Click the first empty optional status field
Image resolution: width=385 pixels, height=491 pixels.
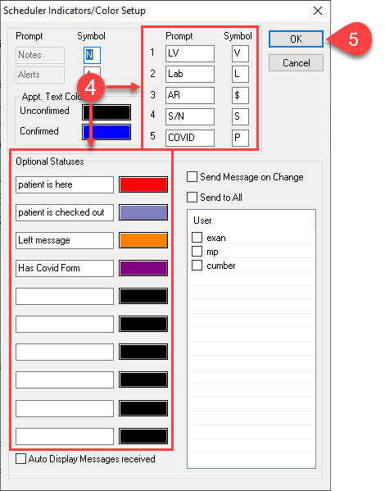click(x=65, y=296)
